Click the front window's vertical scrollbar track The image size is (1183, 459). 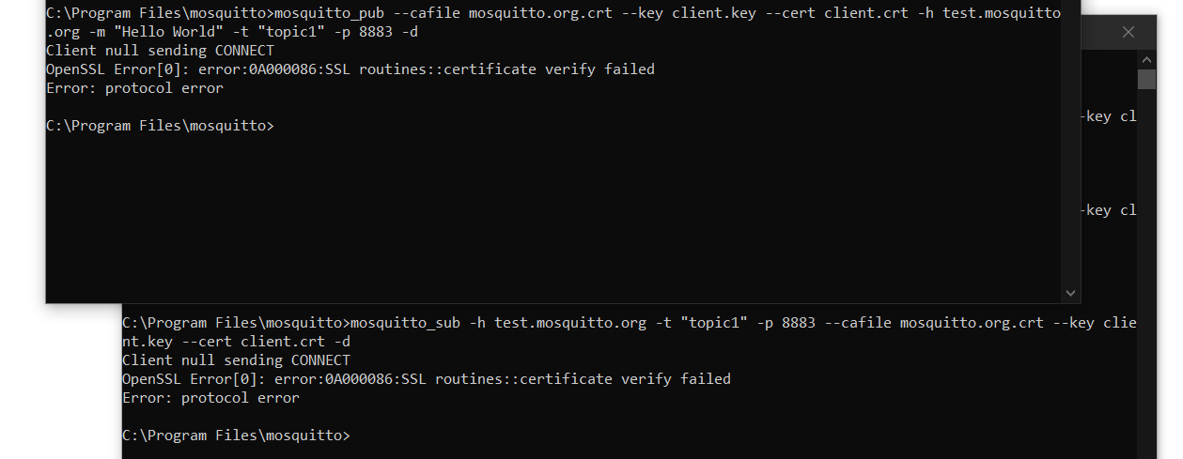[x=1071, y=150]
